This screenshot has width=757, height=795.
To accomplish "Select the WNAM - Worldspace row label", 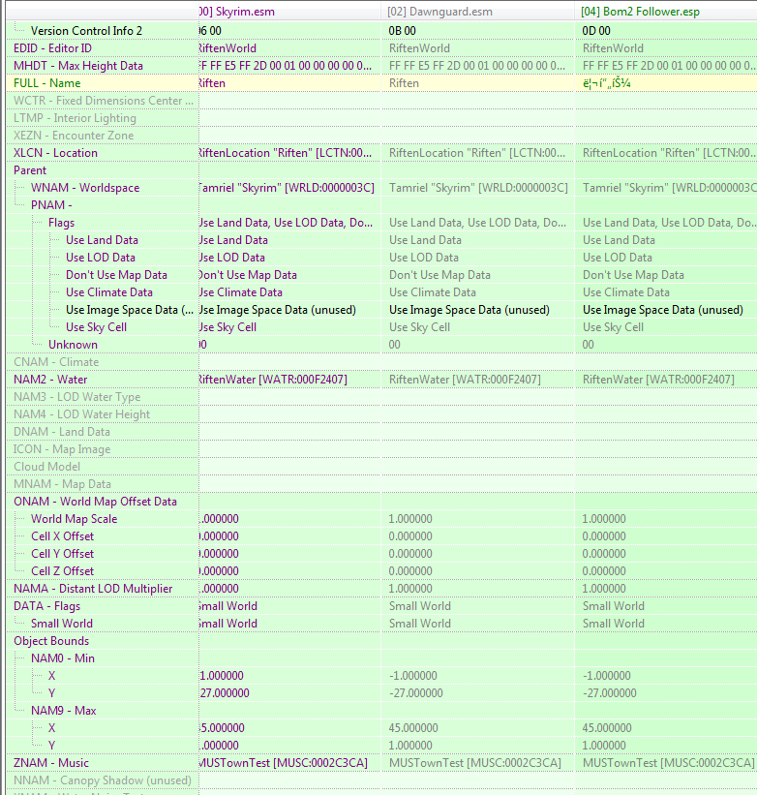I will (x=85, y=188).
